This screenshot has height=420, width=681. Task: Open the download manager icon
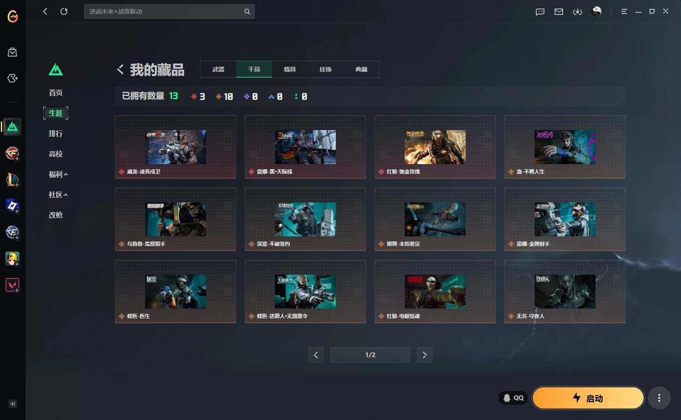point(578,11)
